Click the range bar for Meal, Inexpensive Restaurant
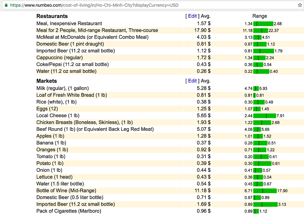Viewport: 304px width, 217px height. [x=263, y=24]
